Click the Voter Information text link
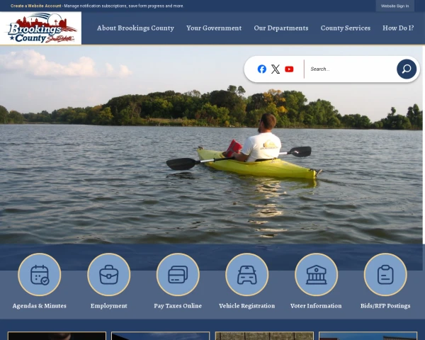This screenshot has height=340, width=425. (x=316, y=306)
